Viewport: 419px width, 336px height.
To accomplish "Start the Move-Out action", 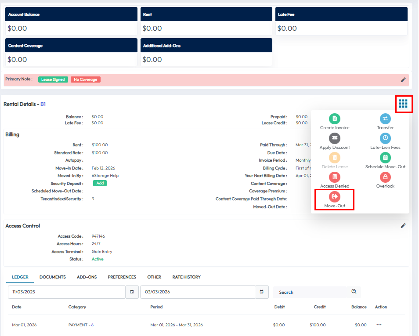I will 335,197.
